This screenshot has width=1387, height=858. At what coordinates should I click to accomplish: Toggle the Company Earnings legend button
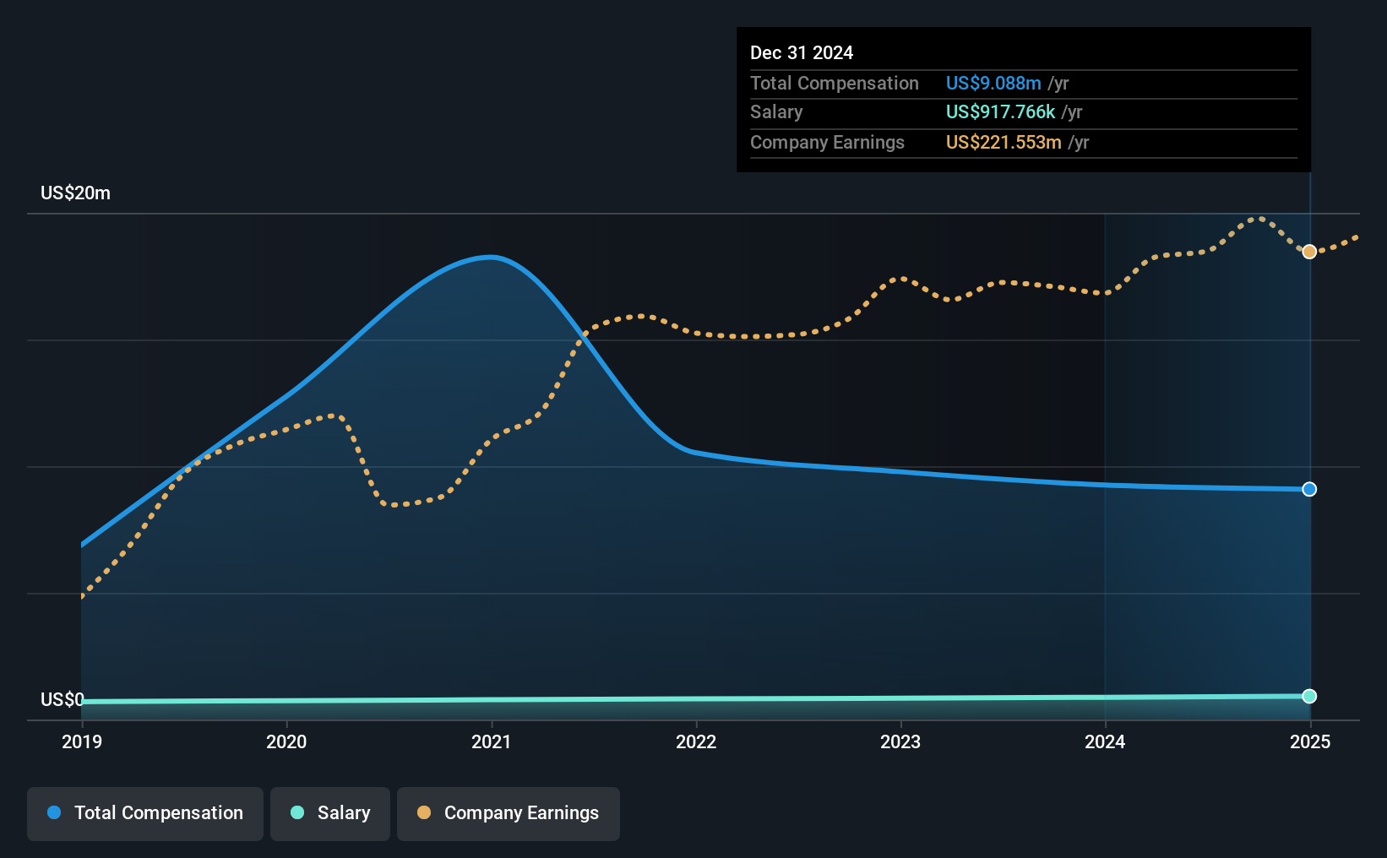pos(509,813)
